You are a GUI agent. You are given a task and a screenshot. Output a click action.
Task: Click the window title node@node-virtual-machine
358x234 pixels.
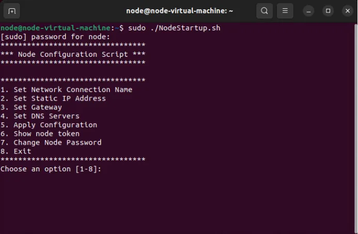pos(179,11)
